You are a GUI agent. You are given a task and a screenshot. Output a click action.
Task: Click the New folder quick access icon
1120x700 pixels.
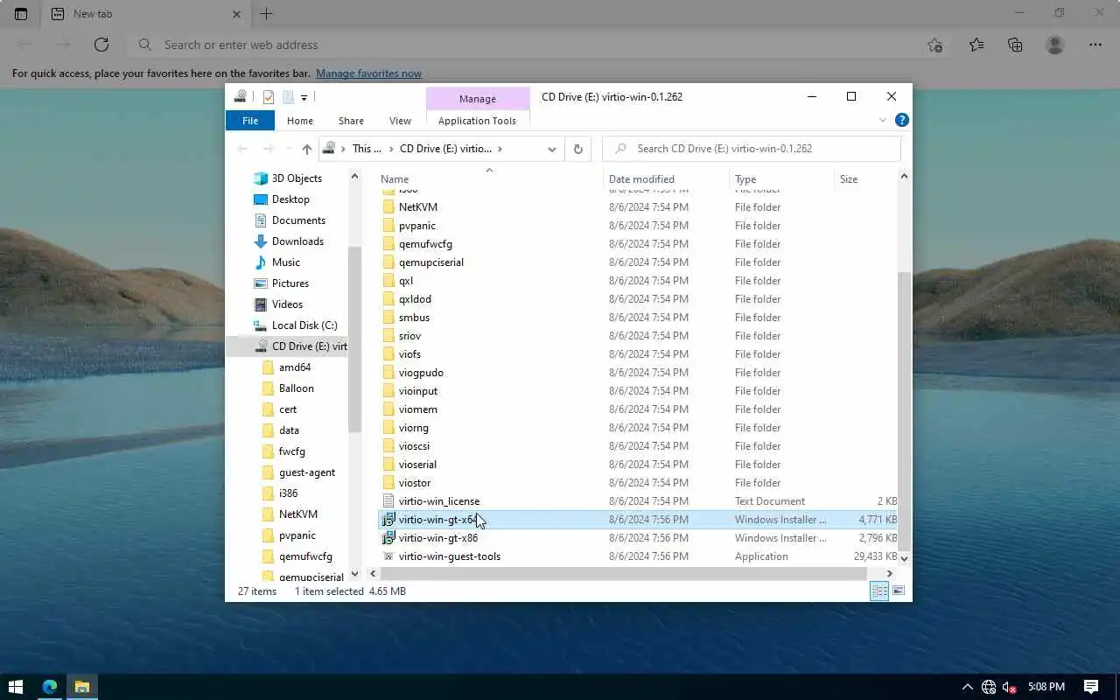point(287,97)
